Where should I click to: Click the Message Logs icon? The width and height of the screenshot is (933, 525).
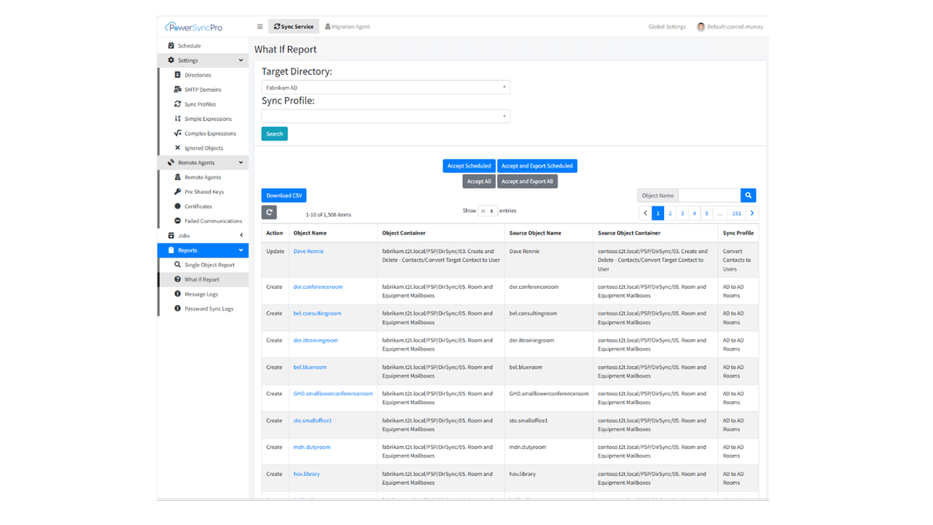point(177,294)
